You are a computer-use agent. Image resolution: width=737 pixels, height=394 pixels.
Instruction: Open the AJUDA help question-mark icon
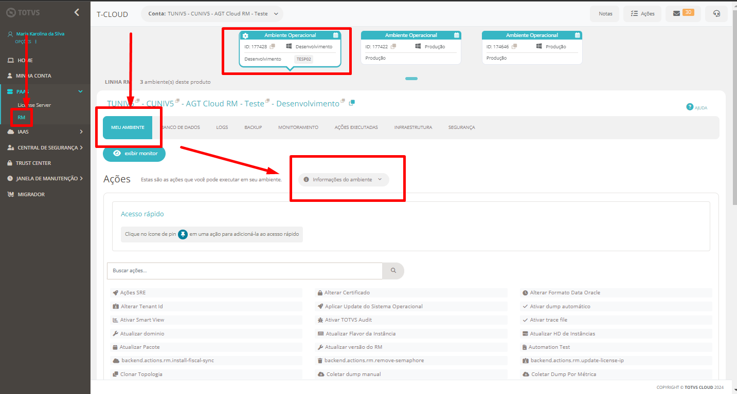[x=690, y=107]
